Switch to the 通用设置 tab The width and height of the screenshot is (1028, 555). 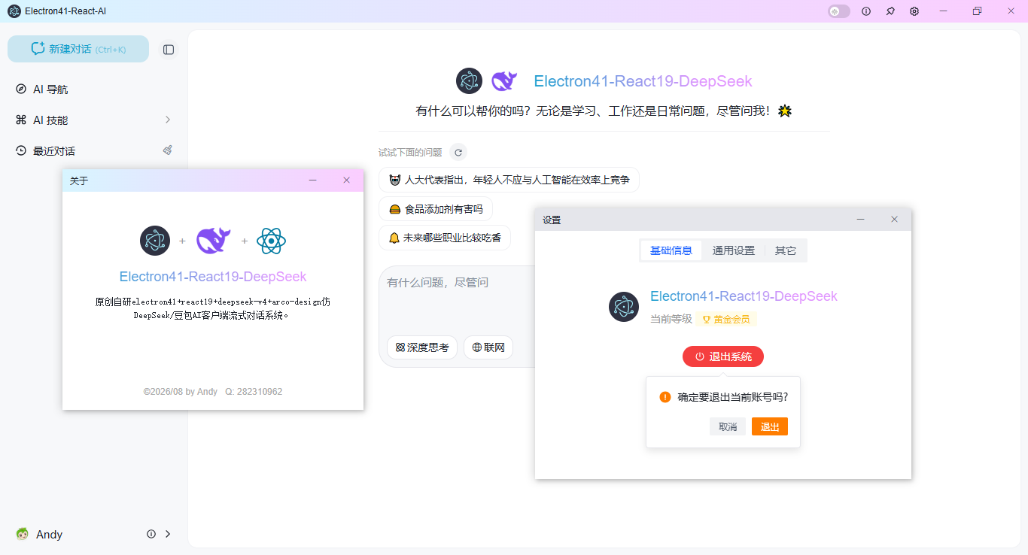tap(734, 250)
